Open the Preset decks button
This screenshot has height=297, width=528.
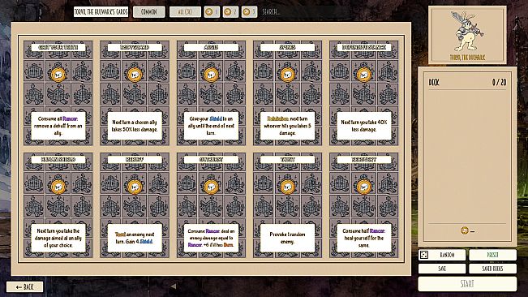click(492, 255)
